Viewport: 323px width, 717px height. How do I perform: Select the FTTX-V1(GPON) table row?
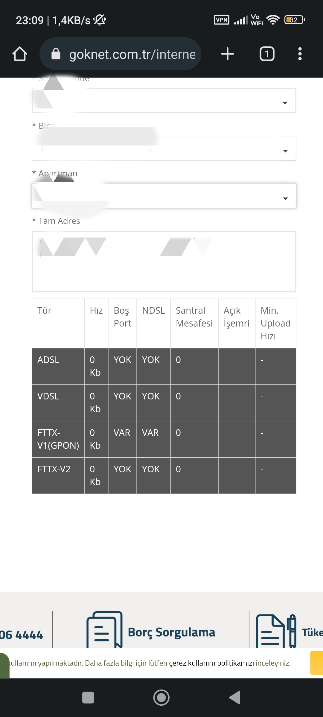click(164, 439)
